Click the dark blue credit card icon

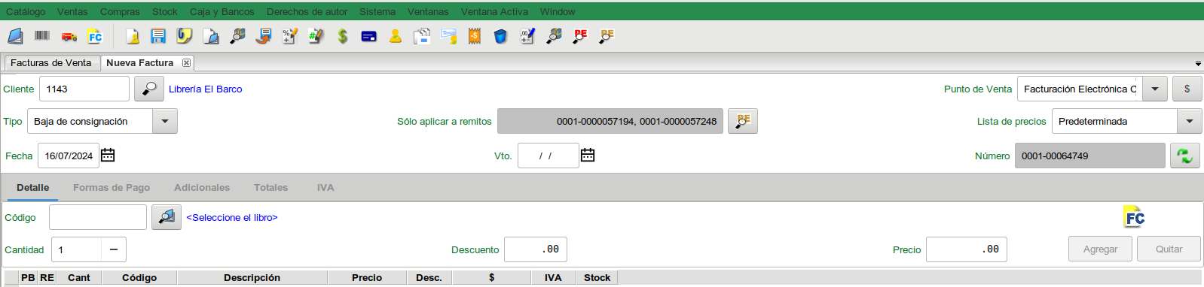coord(369,36)
